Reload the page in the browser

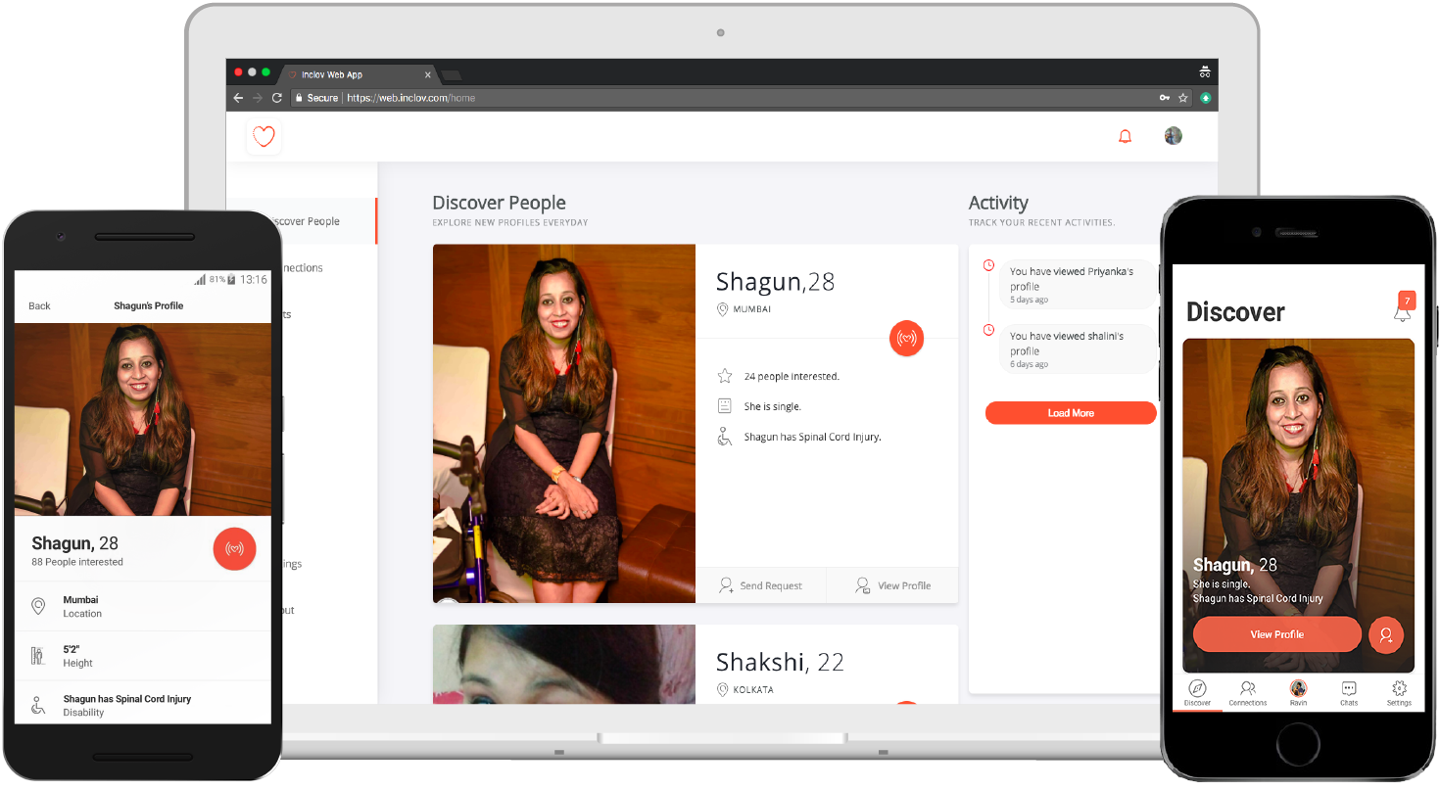pyautogui.click(x=277, y=98)
